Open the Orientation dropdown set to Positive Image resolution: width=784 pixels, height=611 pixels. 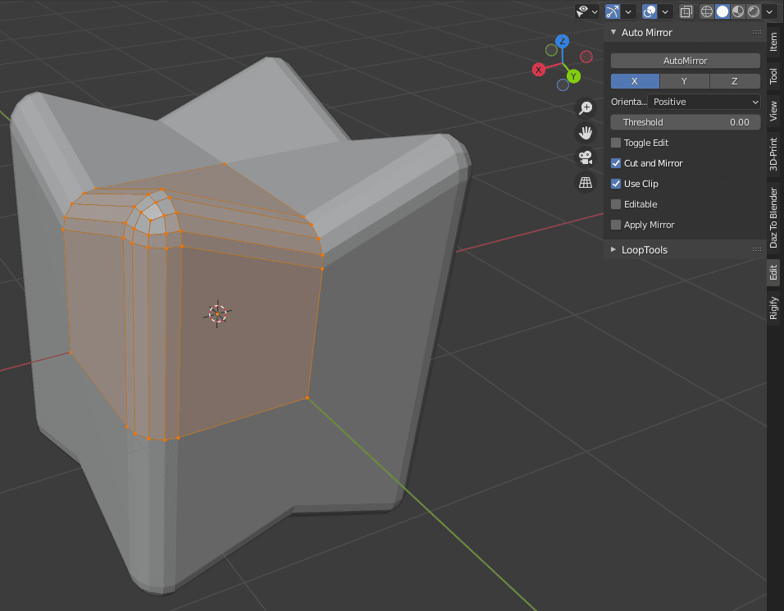pyautogui.click(x=704, y=101)
